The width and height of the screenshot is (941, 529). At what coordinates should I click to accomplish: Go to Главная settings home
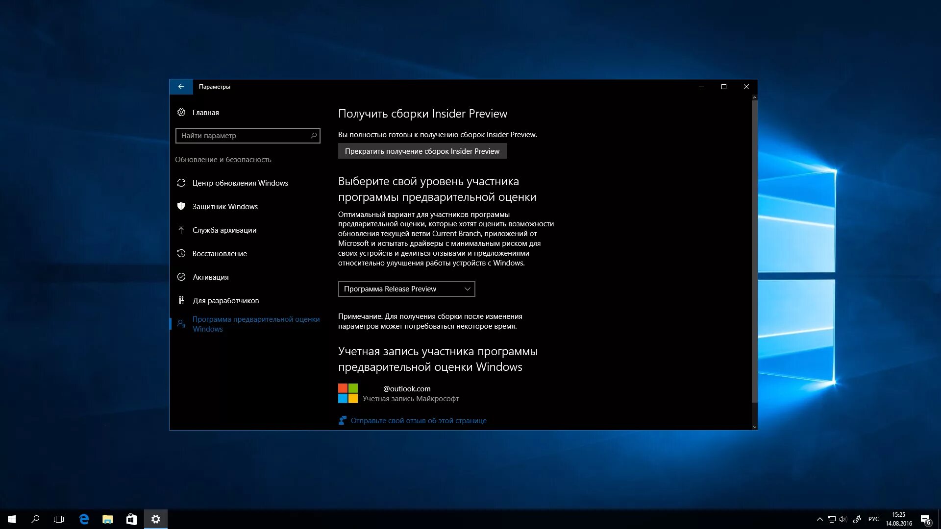(x=206, y=113)
